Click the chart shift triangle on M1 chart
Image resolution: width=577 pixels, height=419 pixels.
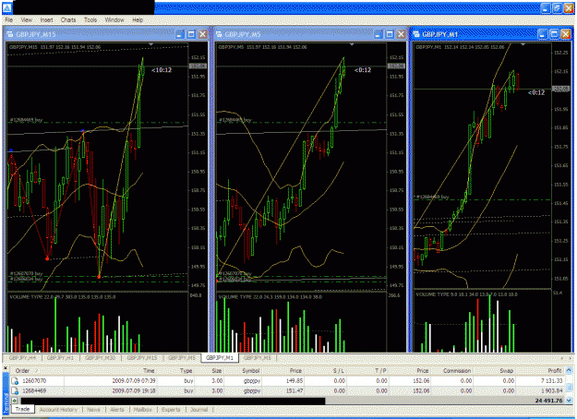(523, 44)
